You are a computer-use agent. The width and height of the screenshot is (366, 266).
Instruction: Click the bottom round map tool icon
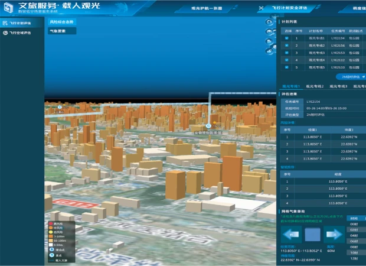270,50
